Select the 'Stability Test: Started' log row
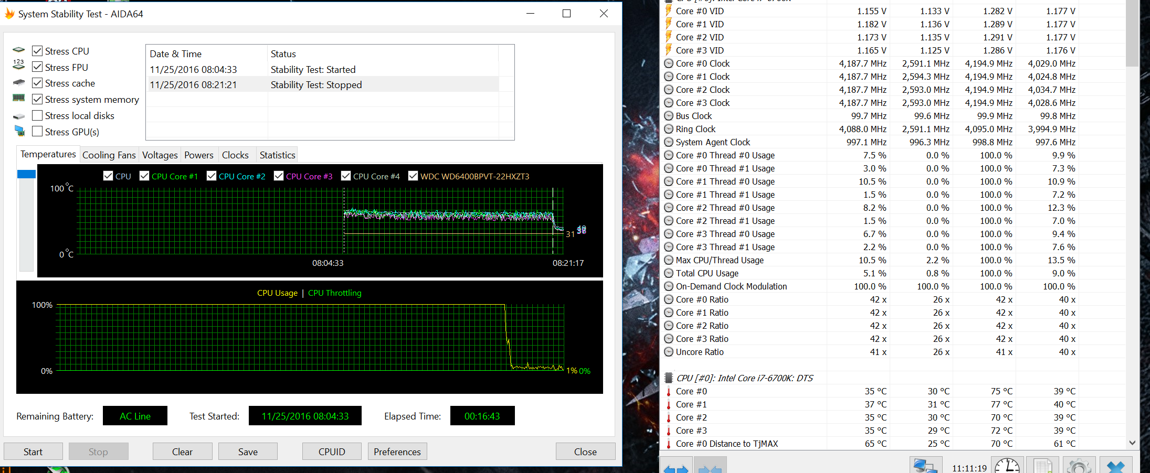Viewport: 1150px width, 473px height. tap(323, 70)
